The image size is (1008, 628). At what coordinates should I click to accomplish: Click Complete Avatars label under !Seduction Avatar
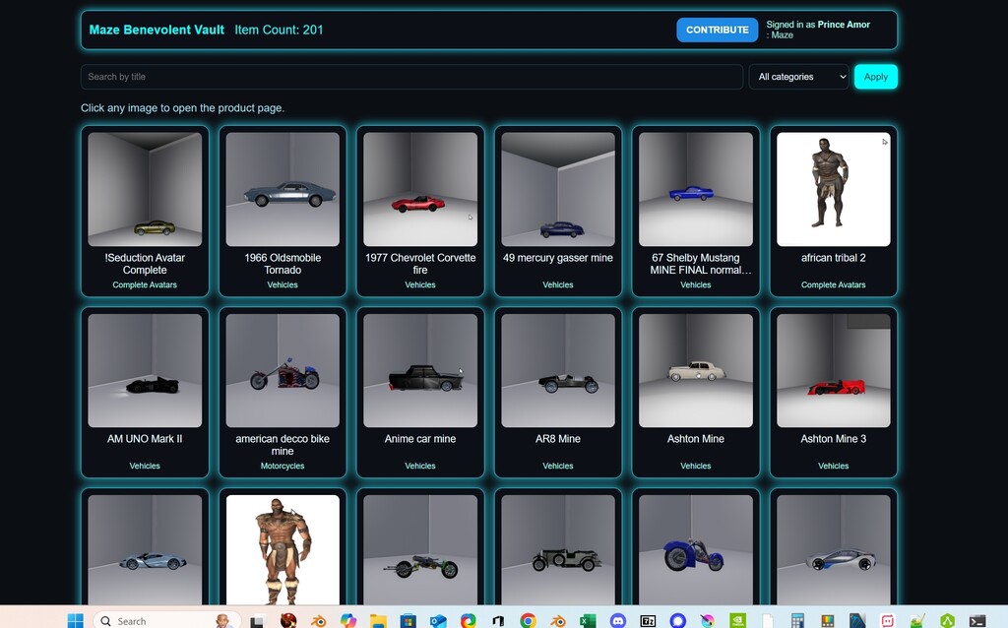pyautogui.click(x=145, y=285)
